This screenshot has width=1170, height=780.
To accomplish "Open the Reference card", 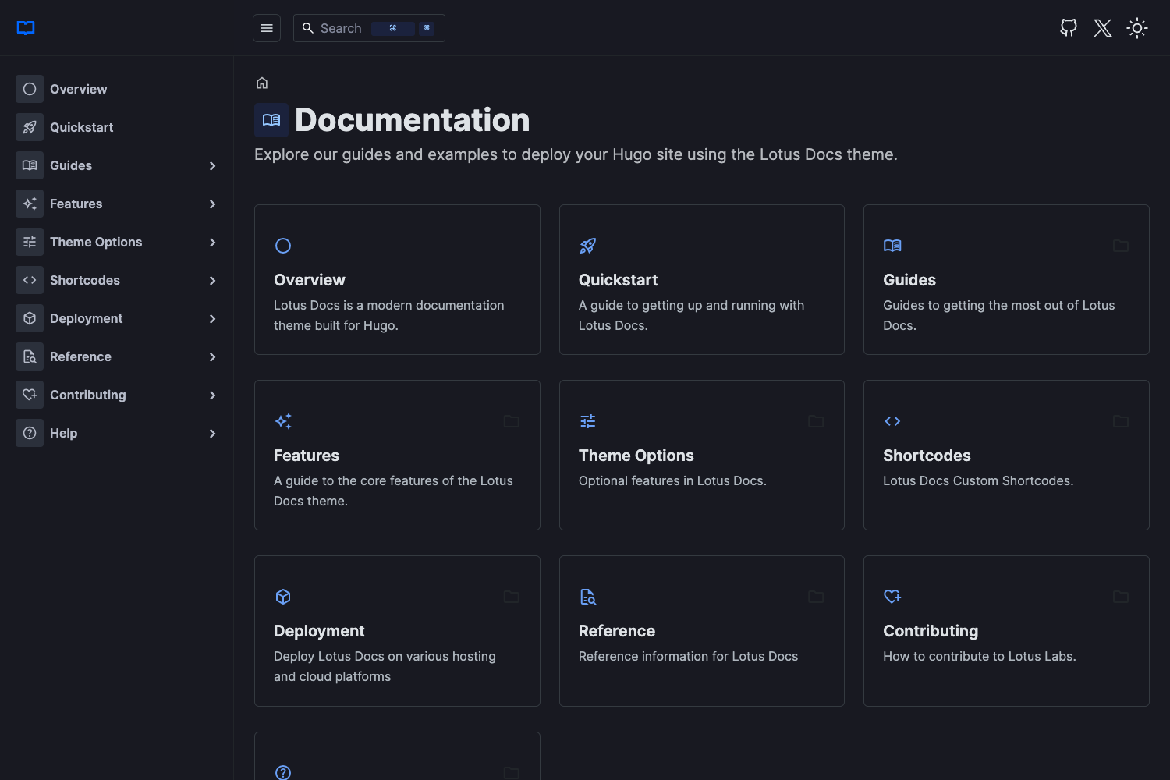I will click(x=701, y=630).
